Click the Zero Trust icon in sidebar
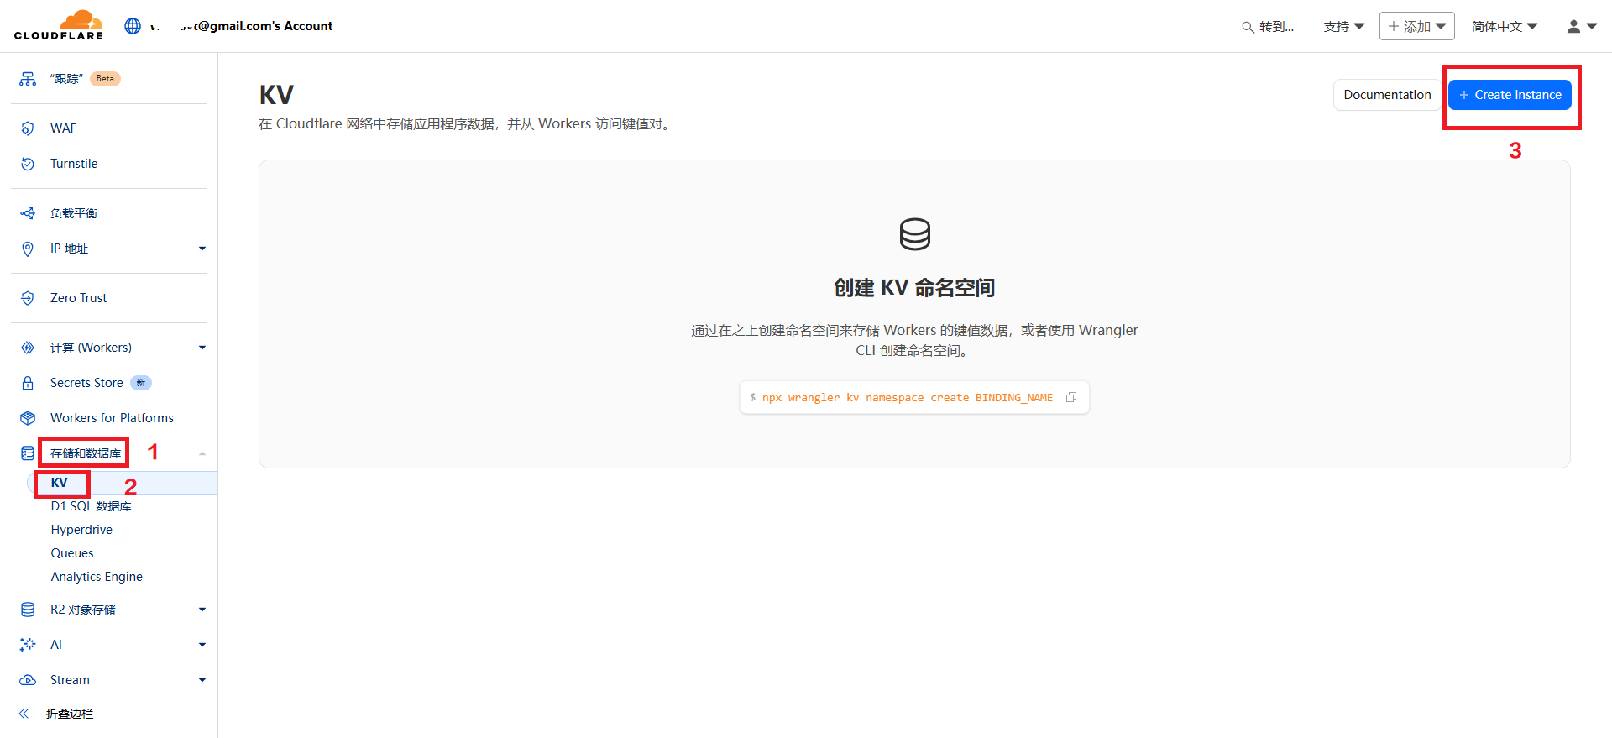The height and width of the screenshot is (738, 1612). click(28, 298)
